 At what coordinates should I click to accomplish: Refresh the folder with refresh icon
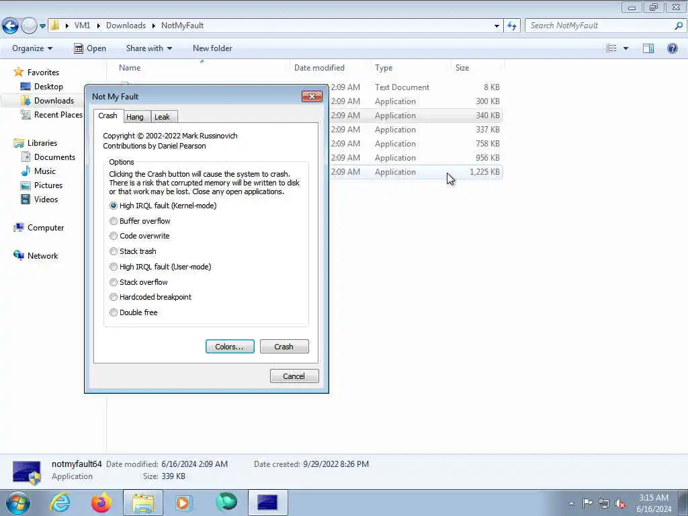(511, 26)
